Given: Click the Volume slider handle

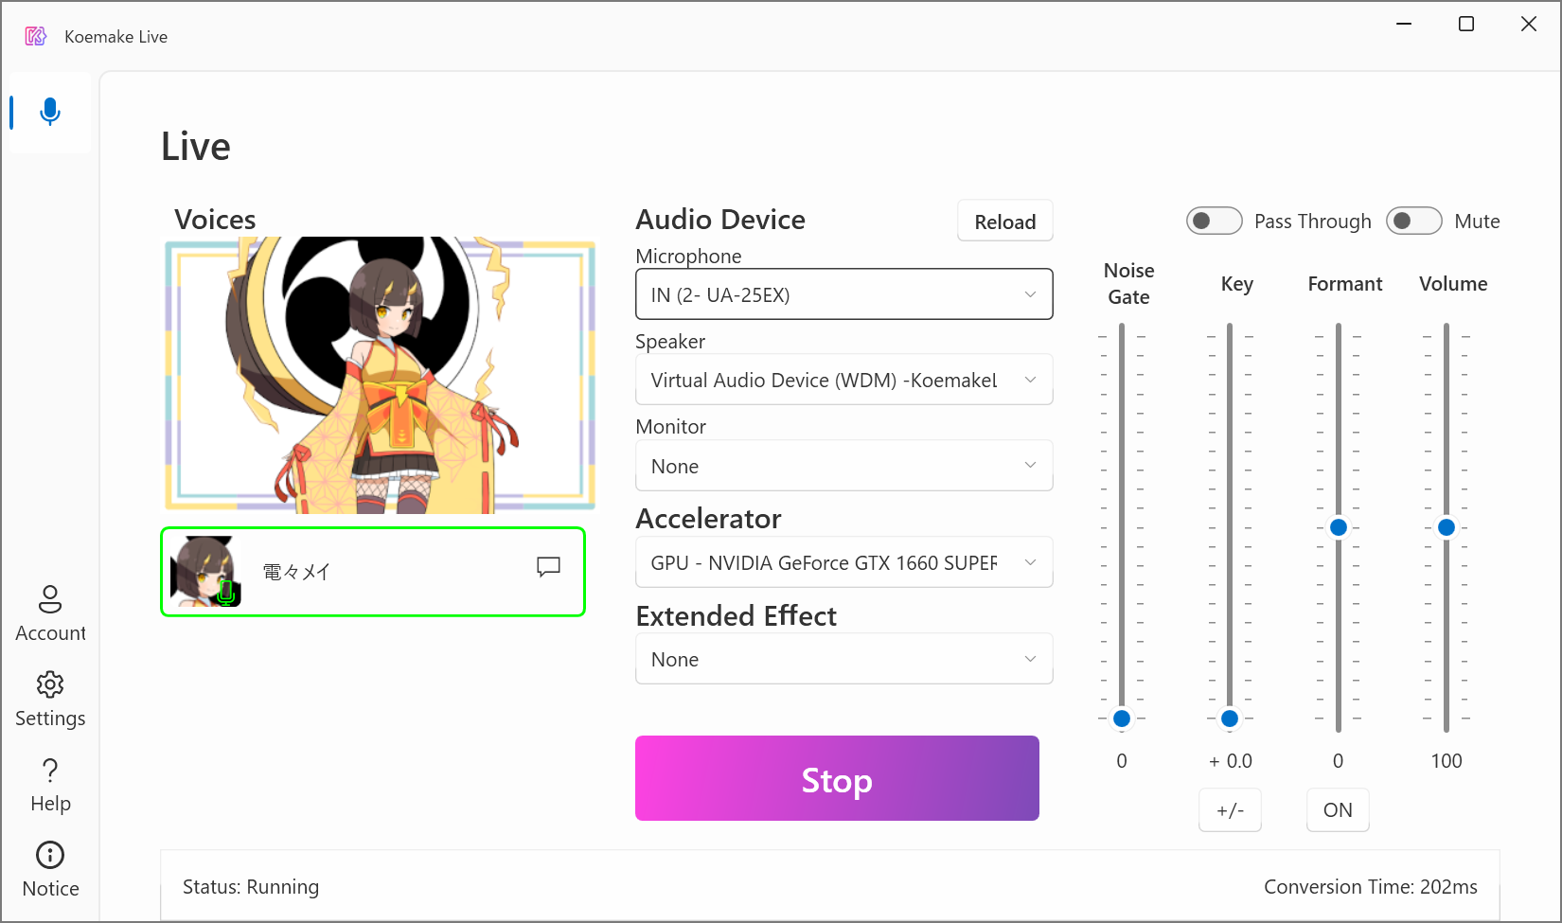Looking at the screenshot, I should click(x=1447, y=527).
